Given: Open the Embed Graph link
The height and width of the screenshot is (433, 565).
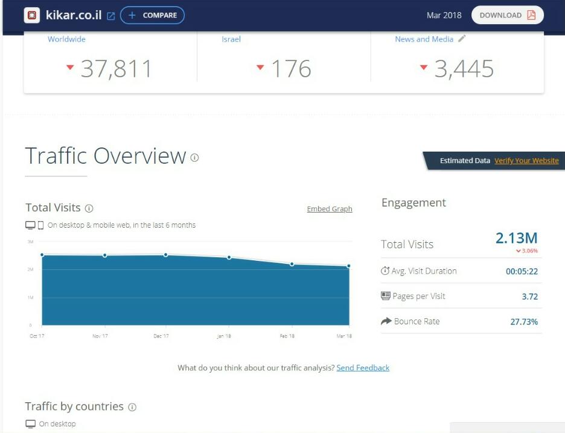Looking at the screenshot, I should pyautogui.click(x=329, y=209).
